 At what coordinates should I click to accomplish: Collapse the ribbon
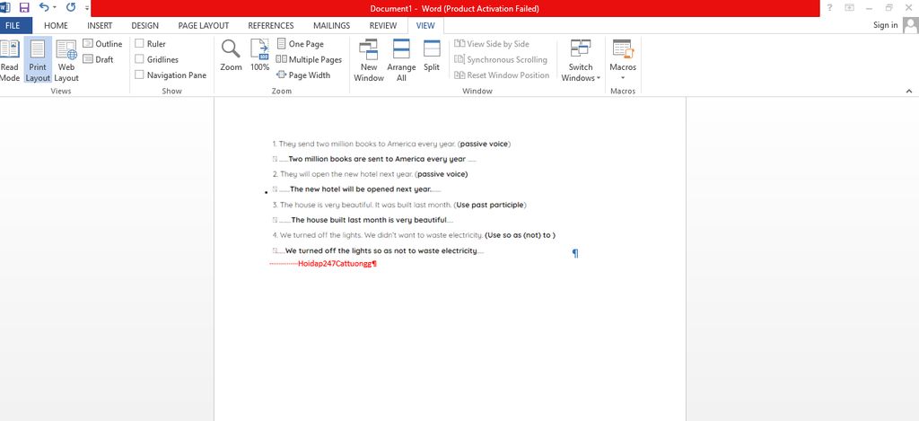click(909, 91)
